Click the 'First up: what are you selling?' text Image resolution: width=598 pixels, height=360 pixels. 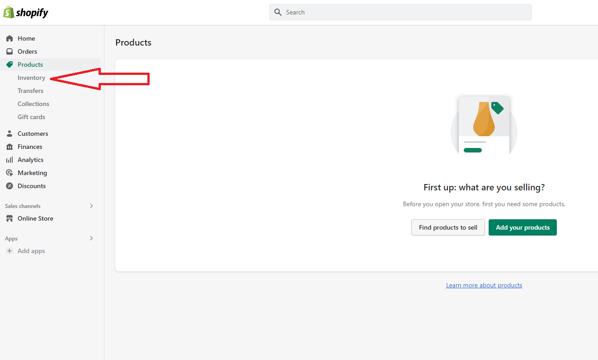click(x=484, y=187)
